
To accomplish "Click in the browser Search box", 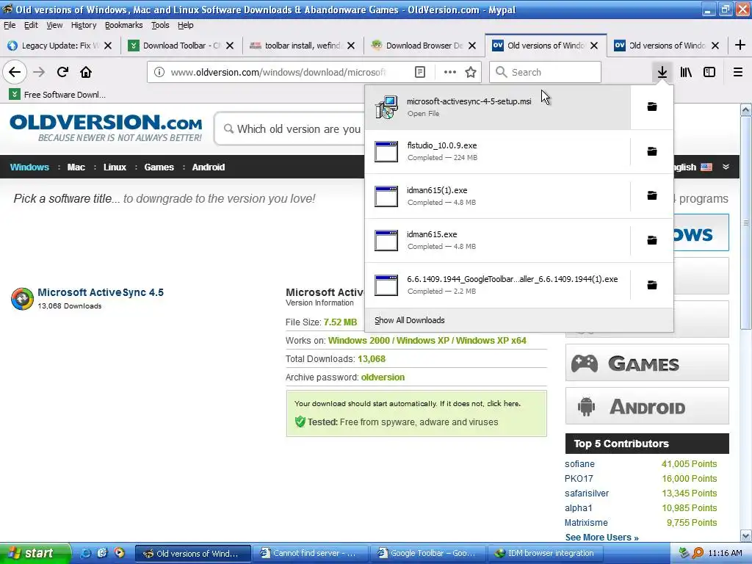I will [546, 72].
